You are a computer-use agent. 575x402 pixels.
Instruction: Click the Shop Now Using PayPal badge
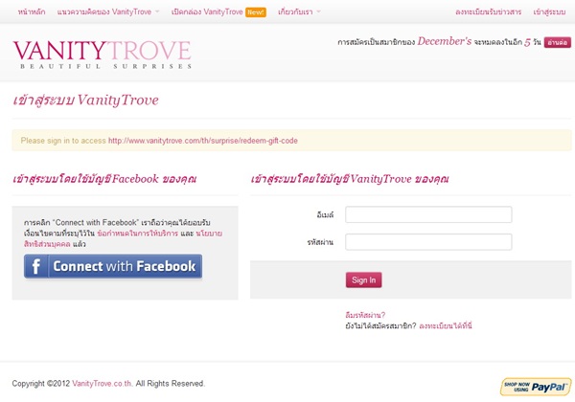click(x=536, y=387)
